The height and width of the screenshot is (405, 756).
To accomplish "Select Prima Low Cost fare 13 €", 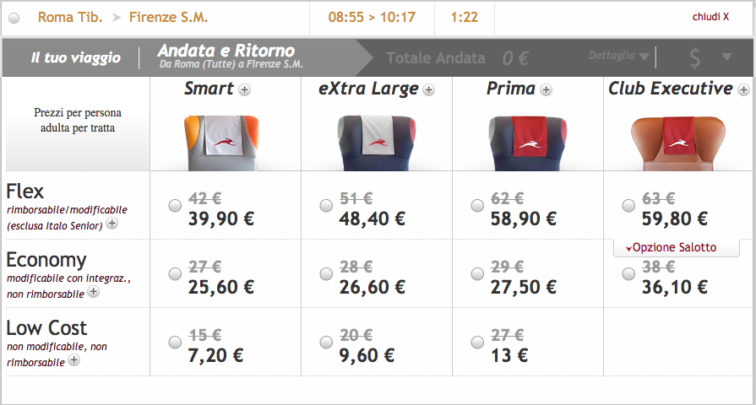I will 477,342.
